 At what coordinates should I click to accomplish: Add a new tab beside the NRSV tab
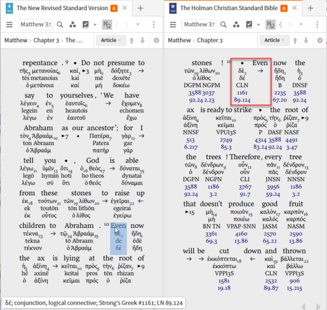[140, 8]
